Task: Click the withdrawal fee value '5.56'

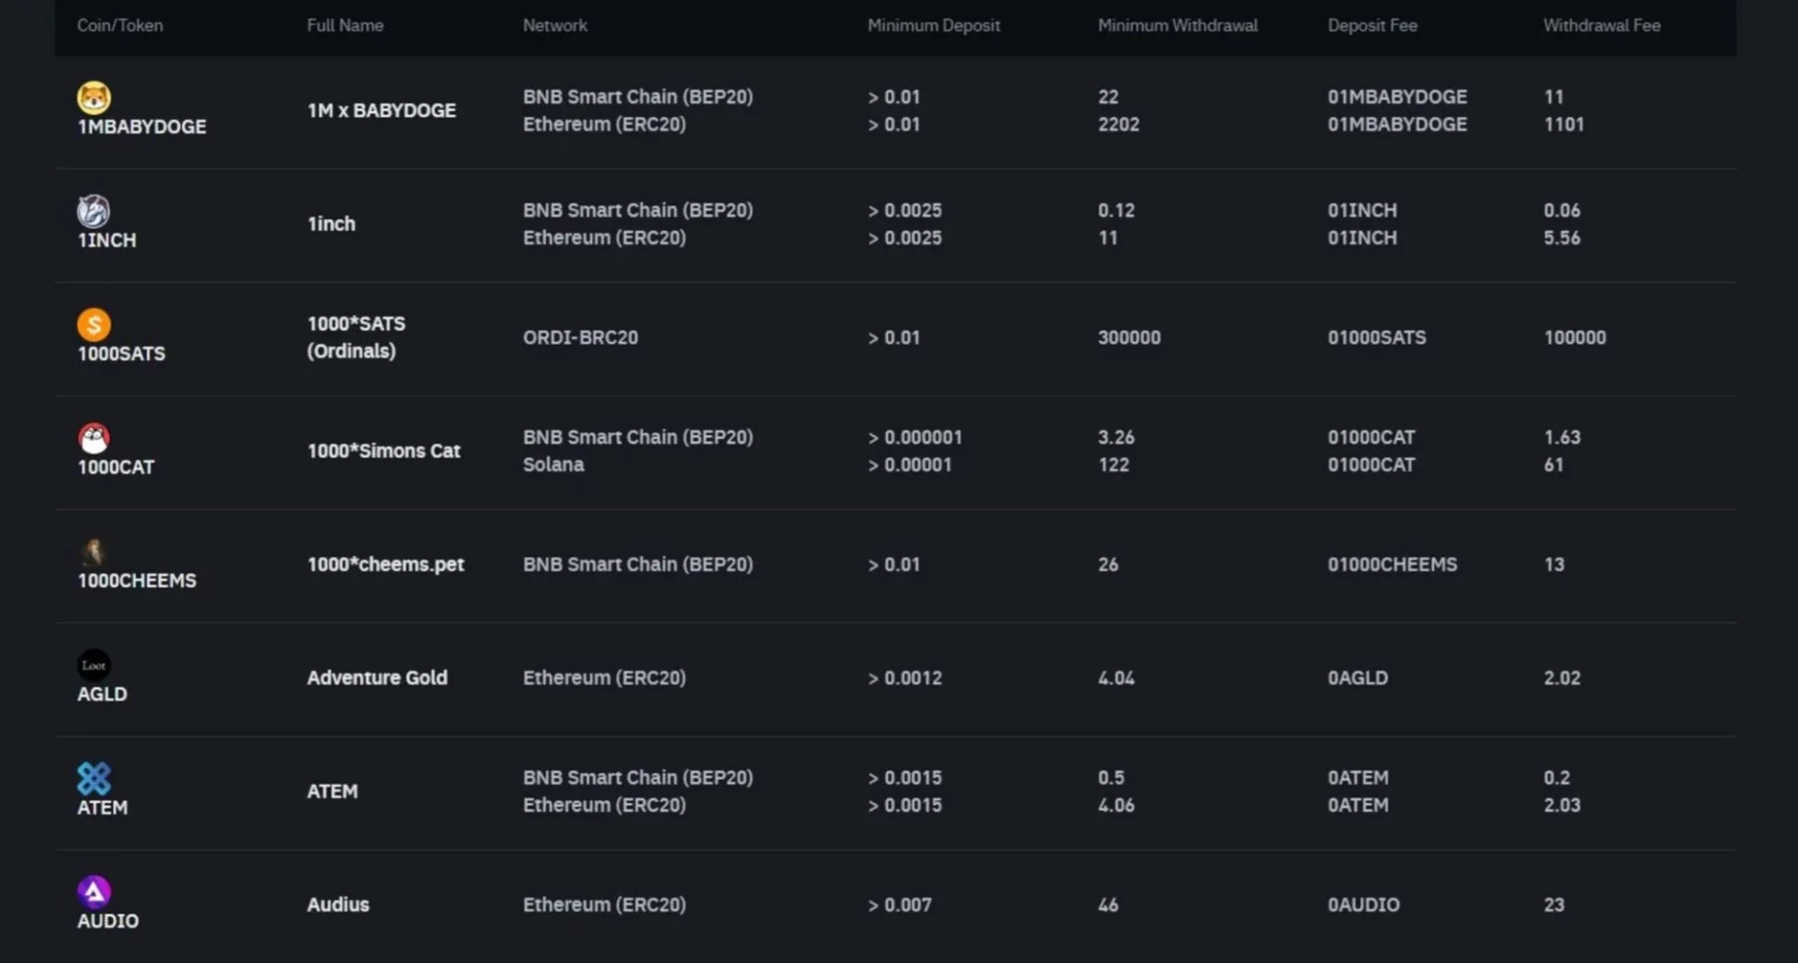Action: tap(1562, 238)
